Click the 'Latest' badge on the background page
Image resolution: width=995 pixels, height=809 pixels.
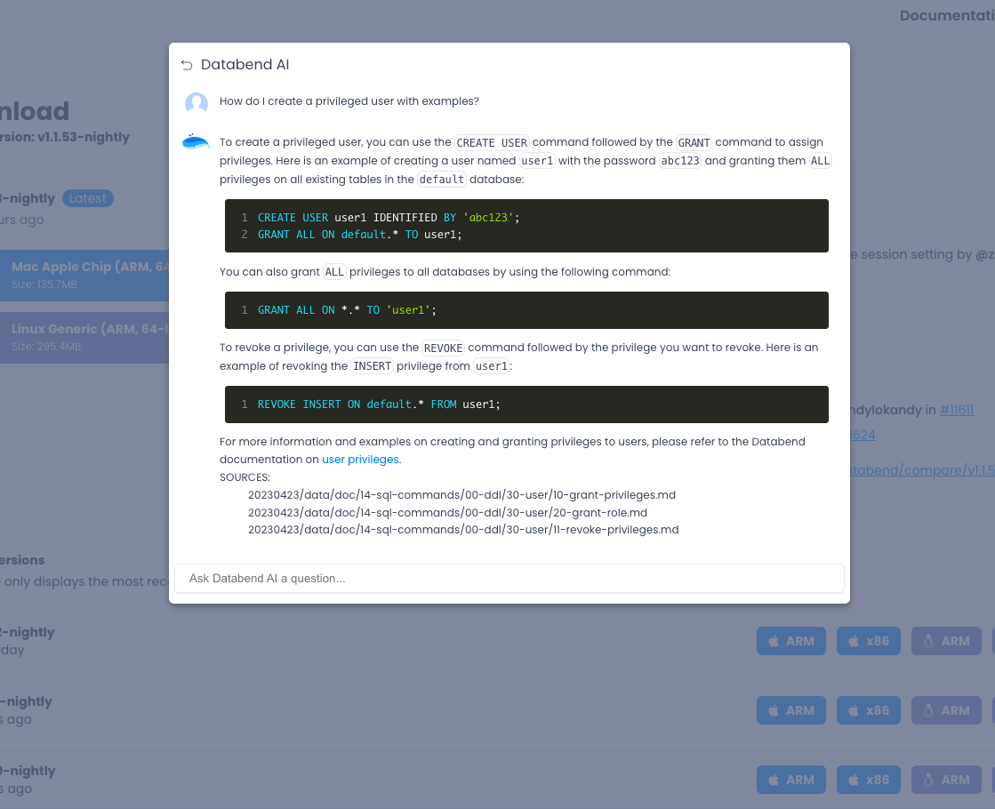(87, 198)
